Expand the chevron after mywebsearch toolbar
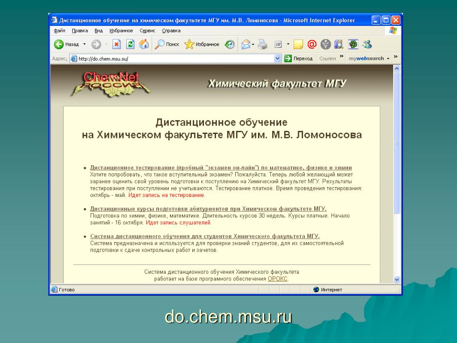The width and height of the screenshot is (457, 343). point(395,56)
